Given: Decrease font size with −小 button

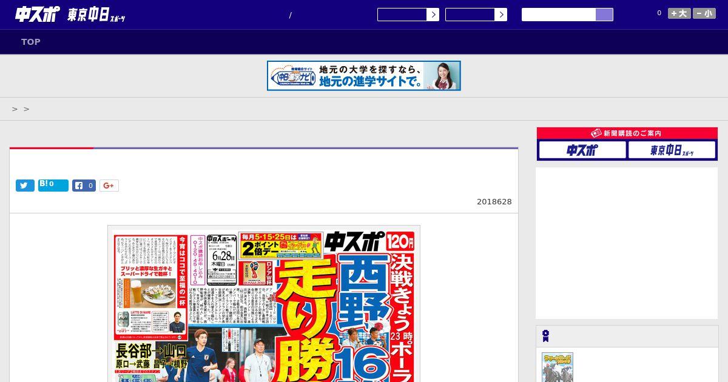Looking at the screenshot, I should coord(704,13).
